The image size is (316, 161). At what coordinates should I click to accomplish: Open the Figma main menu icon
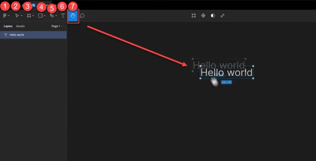tap(5, 15)
